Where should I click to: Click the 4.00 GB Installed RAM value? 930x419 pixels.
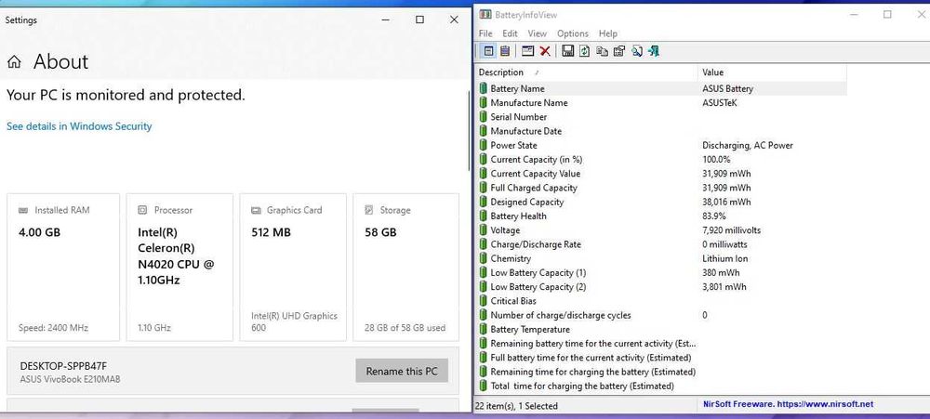click(x=40, y=232)
